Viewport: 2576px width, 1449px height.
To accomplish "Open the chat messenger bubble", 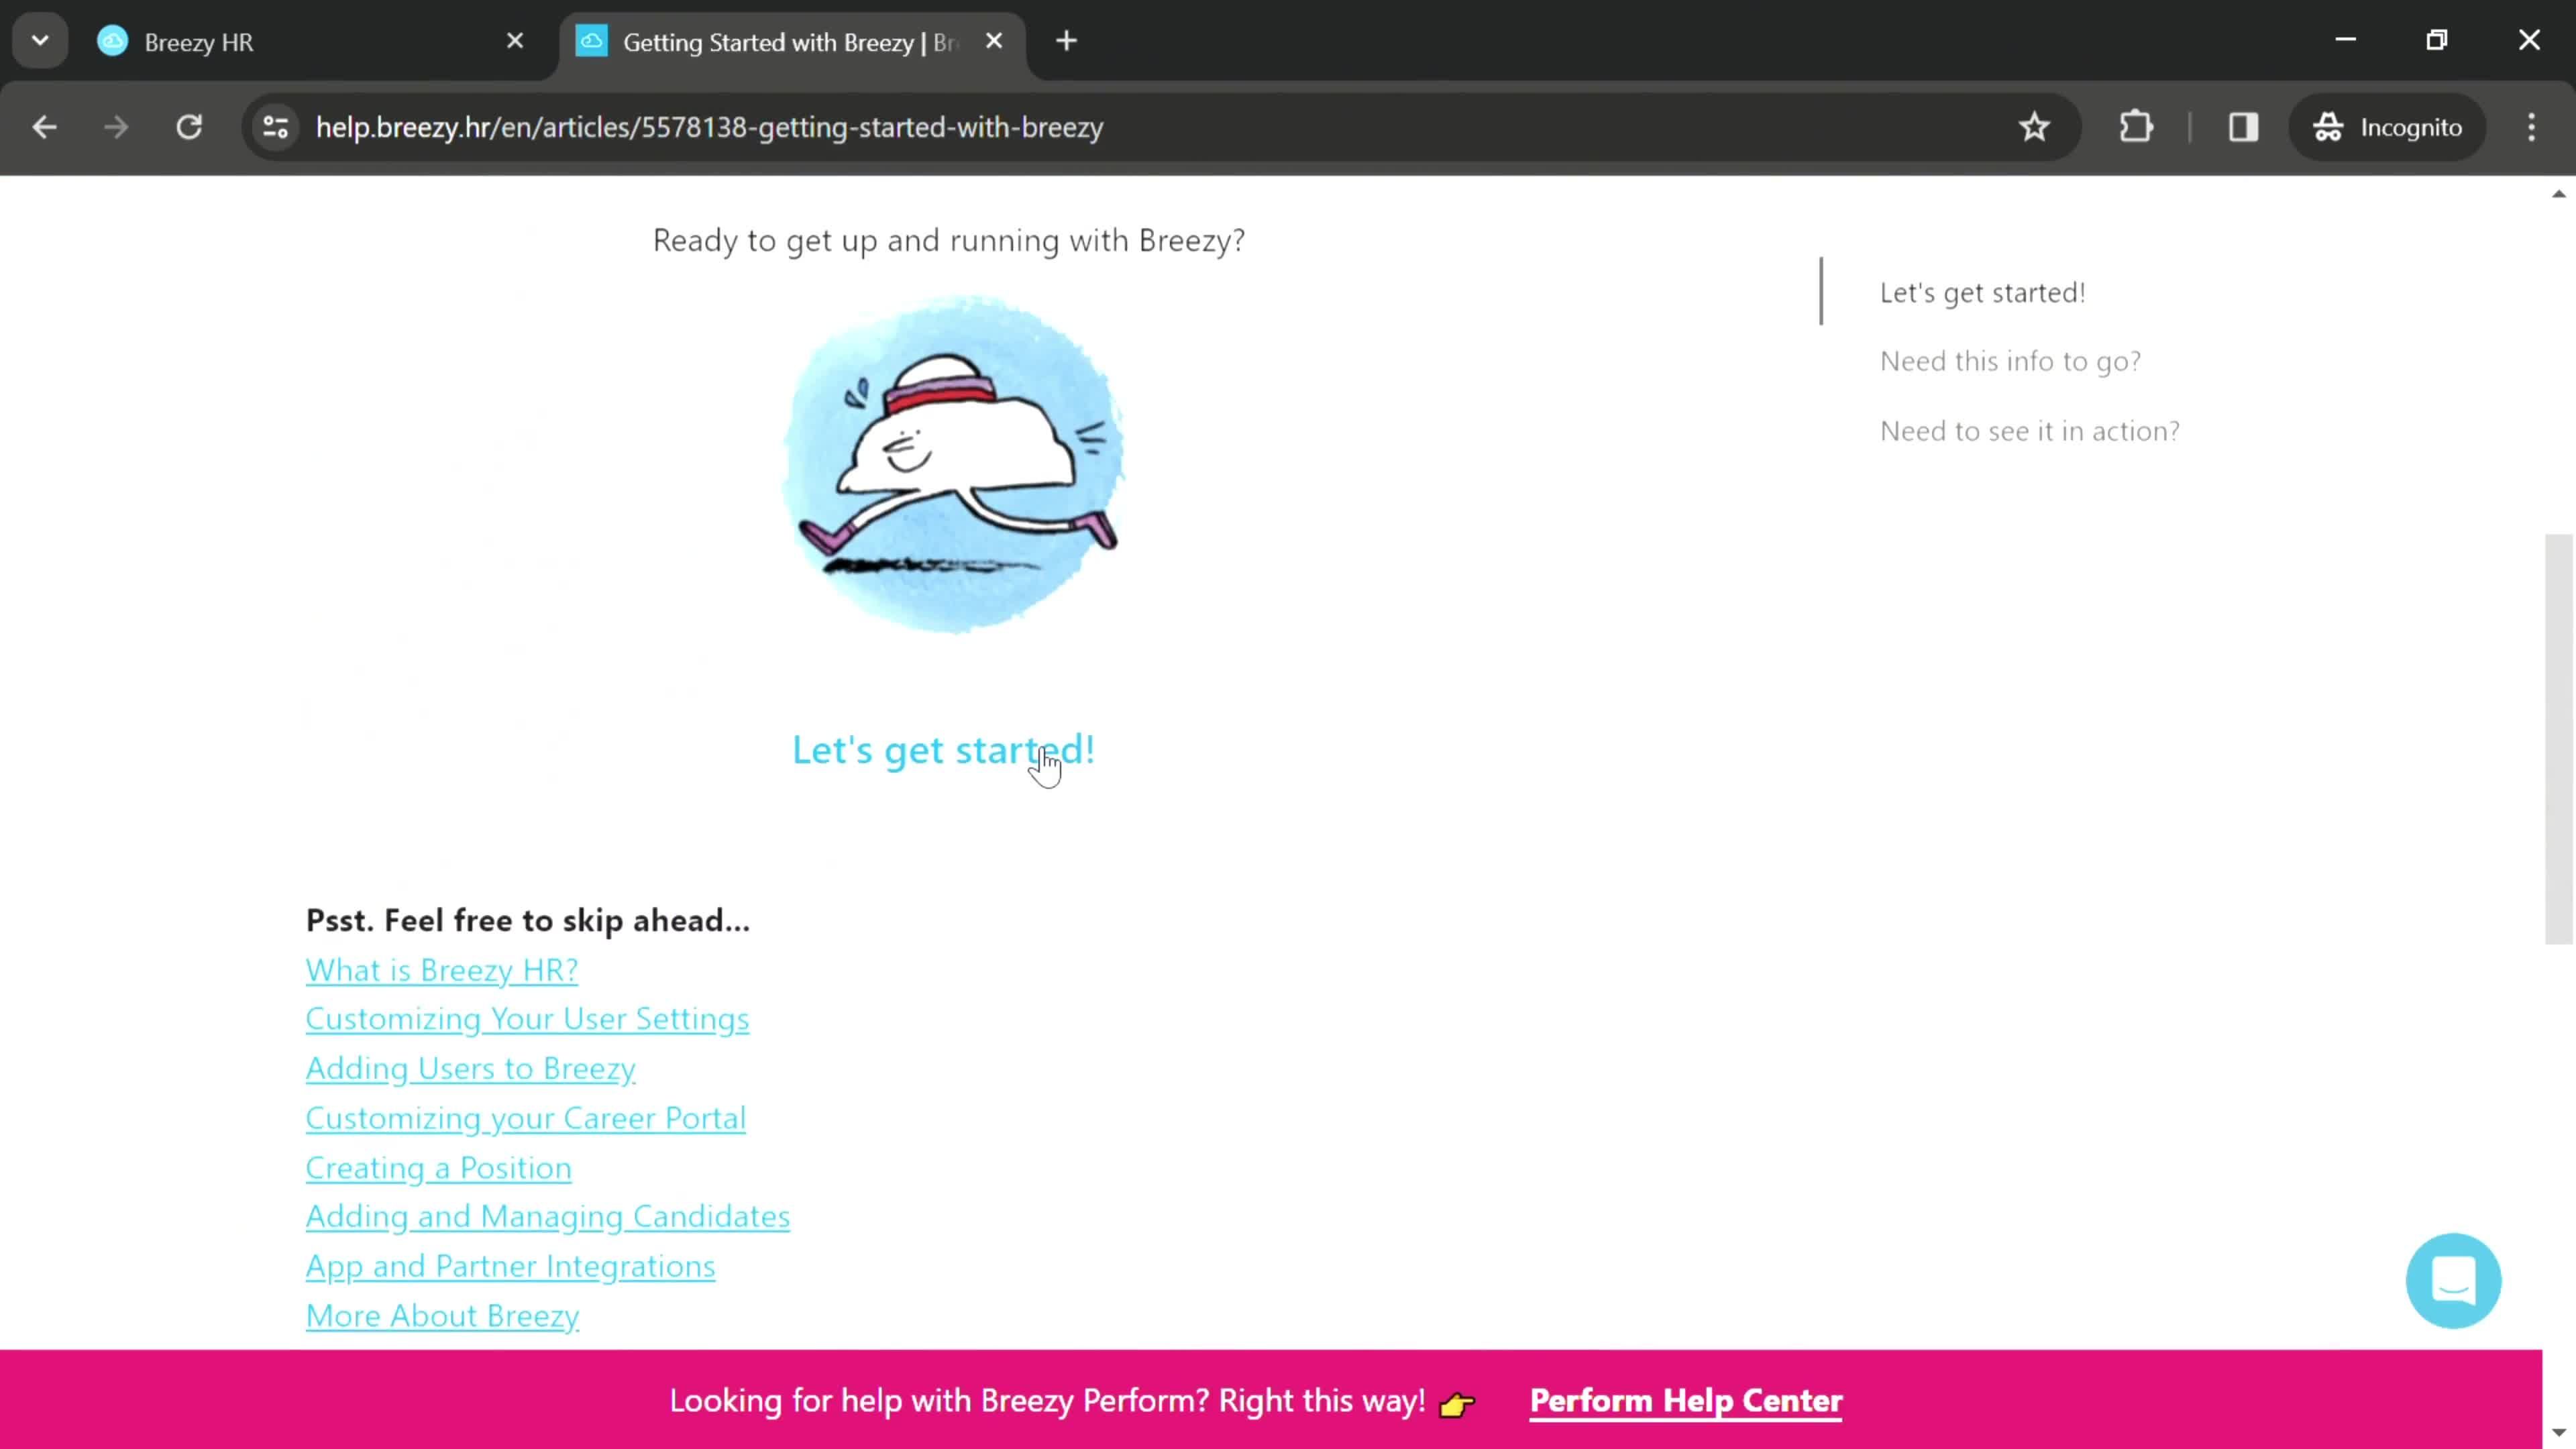I will click(x=2453, y=1281).
